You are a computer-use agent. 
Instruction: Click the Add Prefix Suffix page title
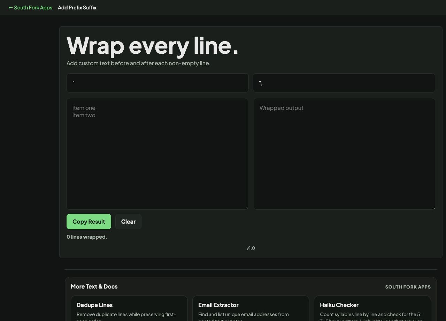77,7
